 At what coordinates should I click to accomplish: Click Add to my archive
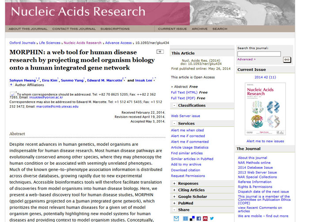(186, 164)
